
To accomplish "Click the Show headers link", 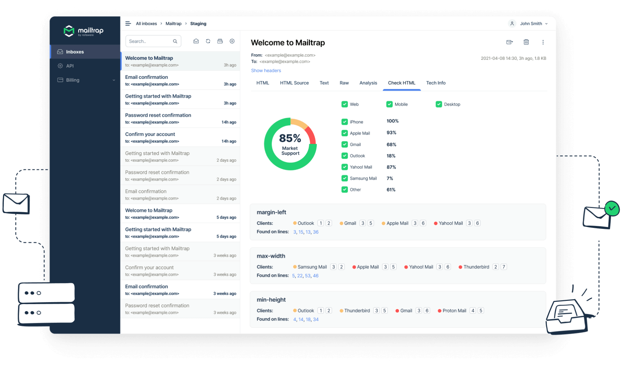I will (x=266, y=70).
